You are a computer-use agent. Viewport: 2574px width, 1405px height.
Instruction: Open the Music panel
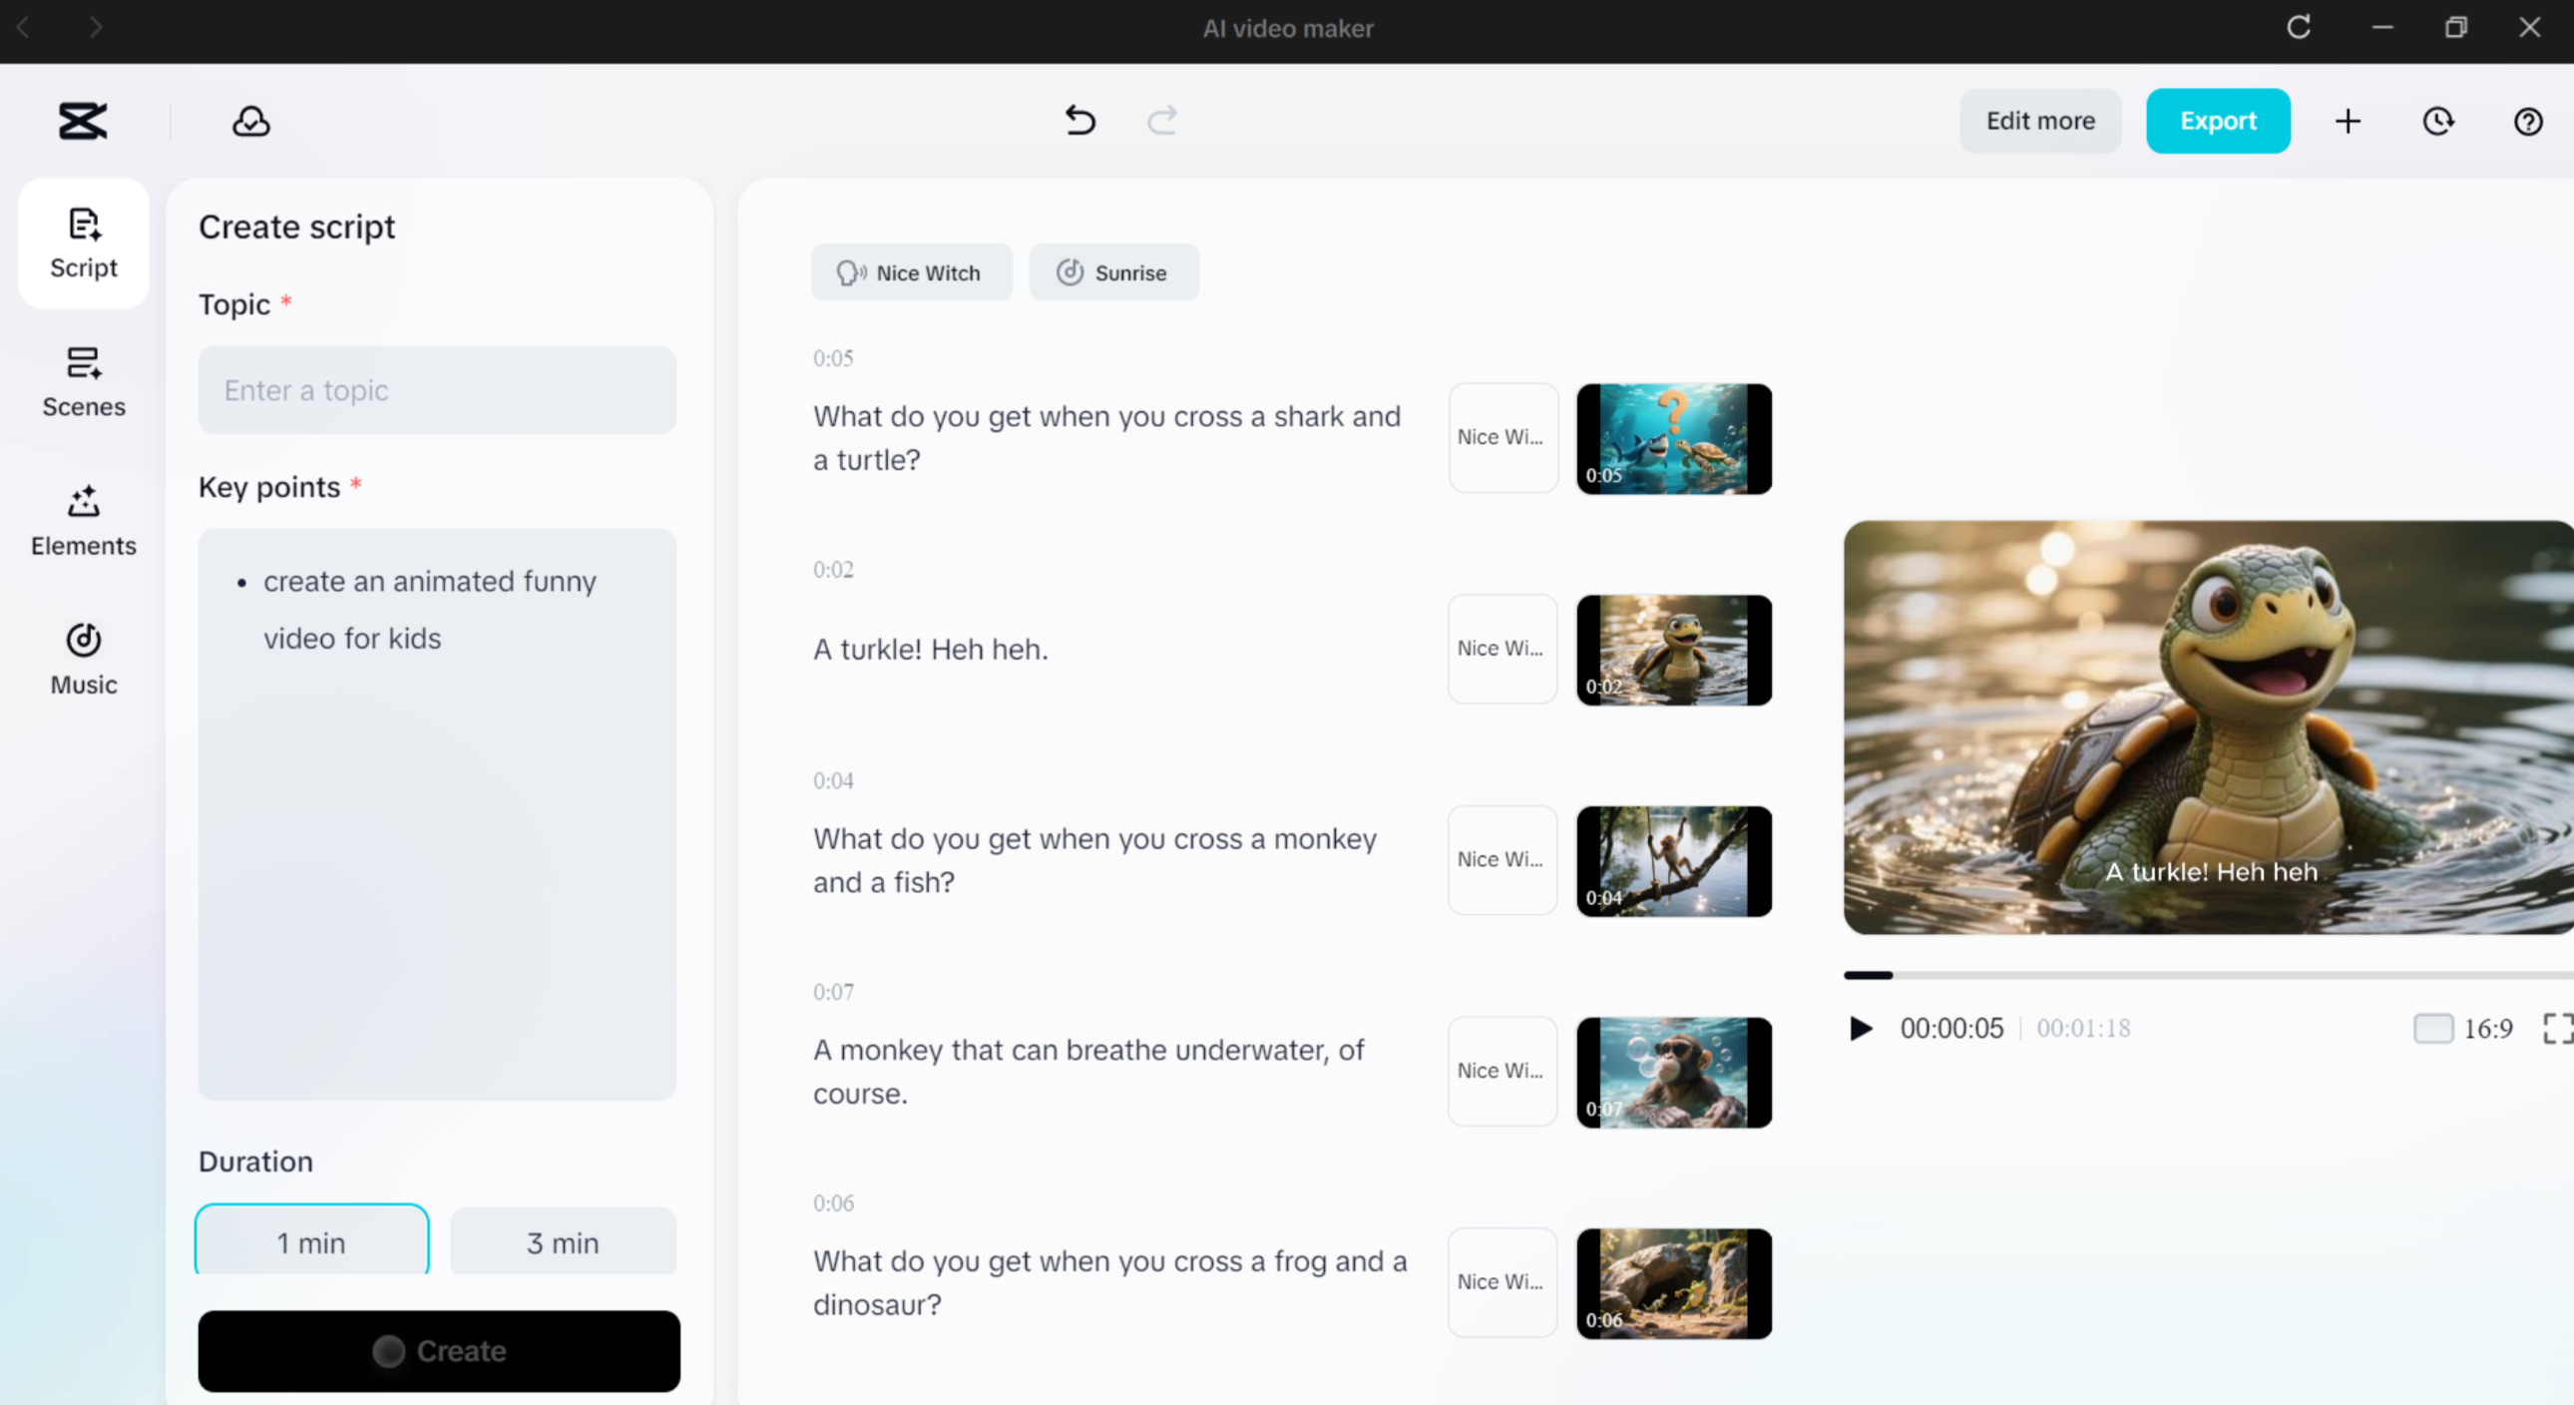pos(83,660)
